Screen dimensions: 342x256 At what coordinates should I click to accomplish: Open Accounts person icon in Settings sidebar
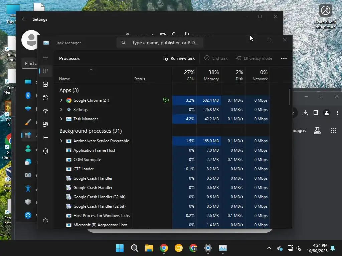(x=28, y=149)
